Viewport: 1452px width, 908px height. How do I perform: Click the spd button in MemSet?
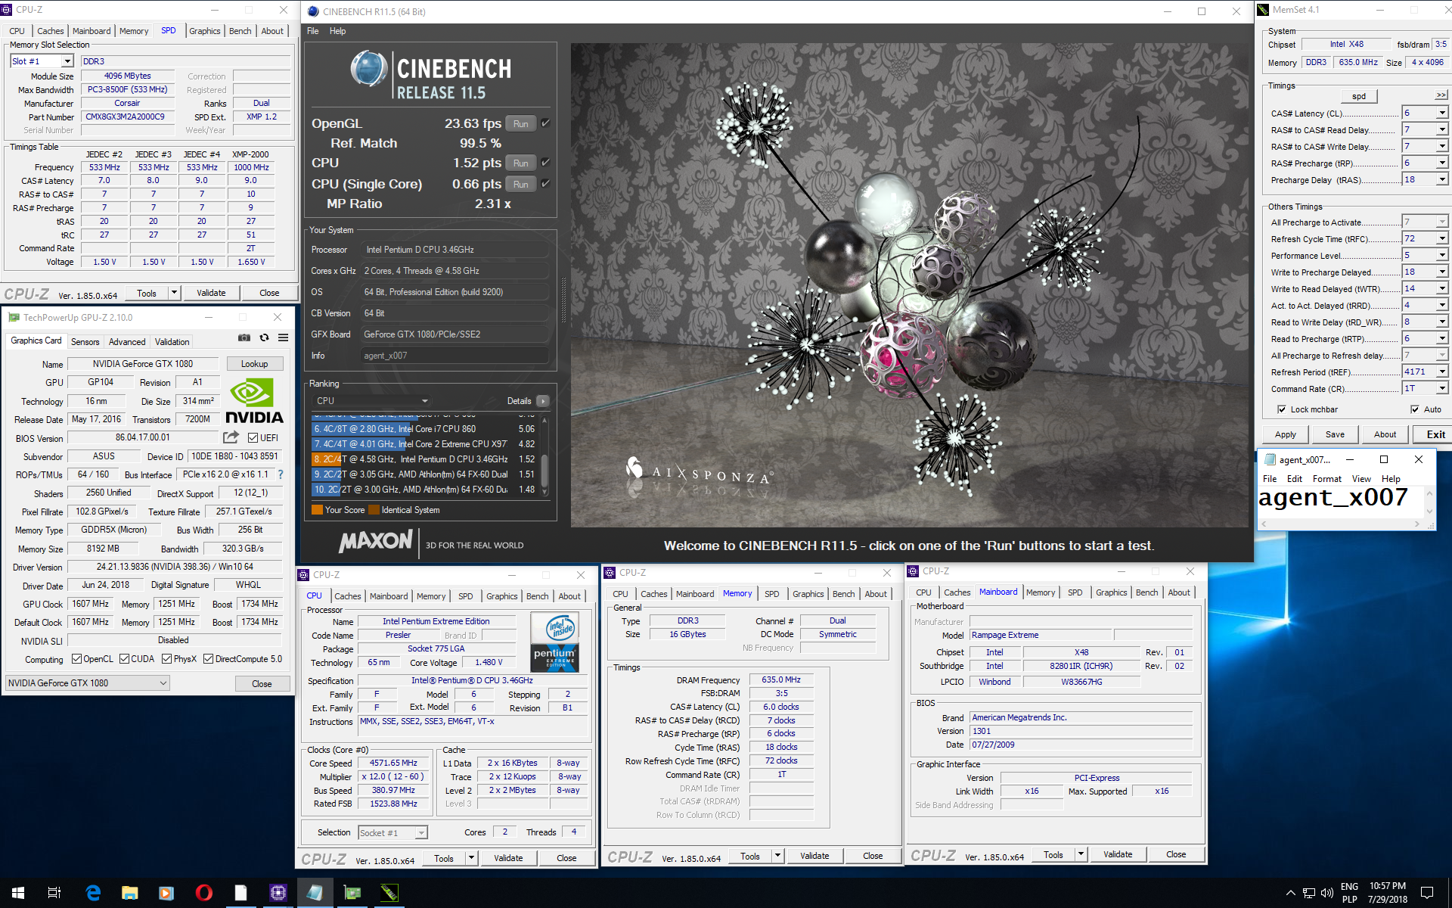[1359, 96]
